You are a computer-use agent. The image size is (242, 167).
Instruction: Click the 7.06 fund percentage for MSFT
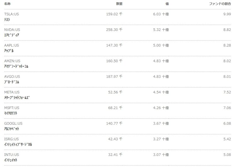click(x=227, y=108)
